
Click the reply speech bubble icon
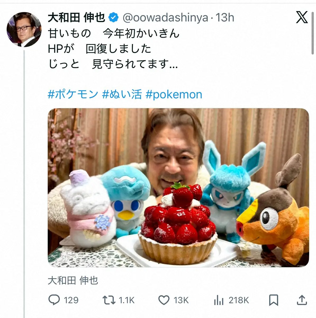tap(54, 300)
